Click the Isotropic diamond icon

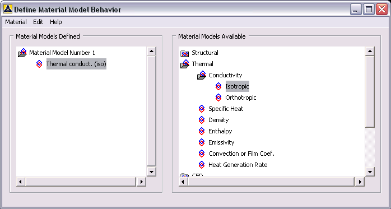(x=218, y=86)
